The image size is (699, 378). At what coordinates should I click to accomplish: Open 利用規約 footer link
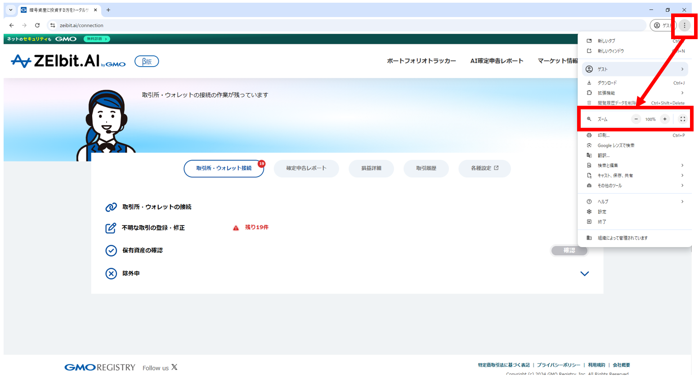[596, 365]
